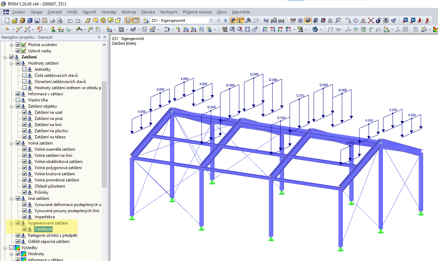
Task: Save the model with the floppy disk icon
Action: click(37, 20)
